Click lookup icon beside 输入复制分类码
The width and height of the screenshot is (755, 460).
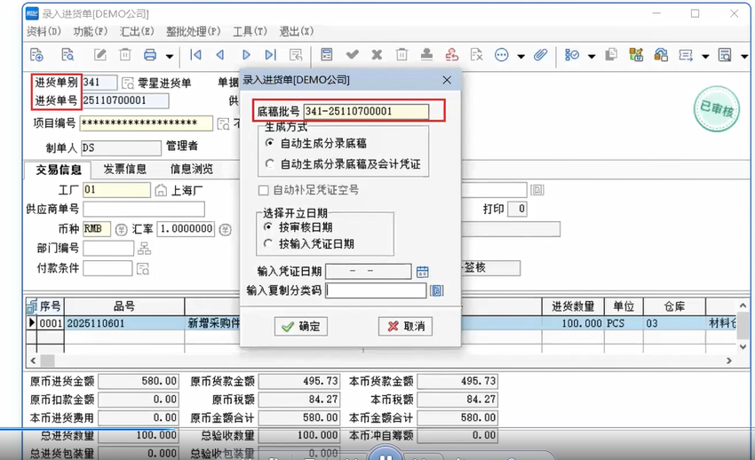437,290
